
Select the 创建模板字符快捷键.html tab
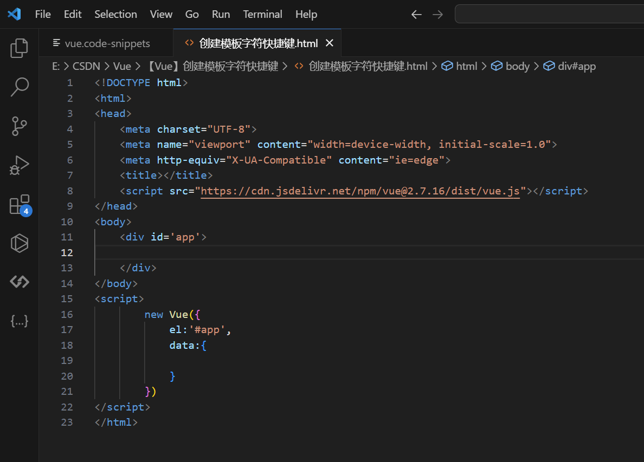[x=258, y=43]
